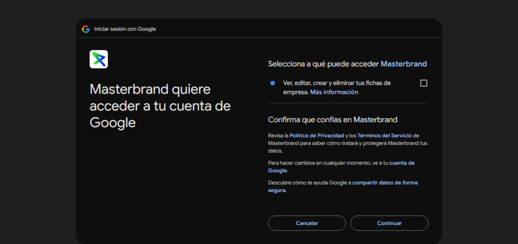This screenshot has height=244, width=518.
Task: Click the Masterbrand app logo icon
Action: 99,59
